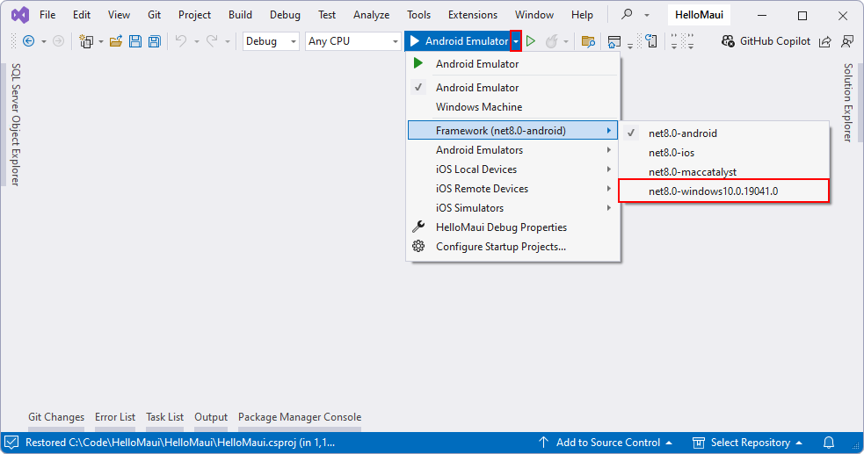Navigate backward with the back arrow
Viewport: 864px width, 454px height.
pyautogui.click(x=29, y=41)
